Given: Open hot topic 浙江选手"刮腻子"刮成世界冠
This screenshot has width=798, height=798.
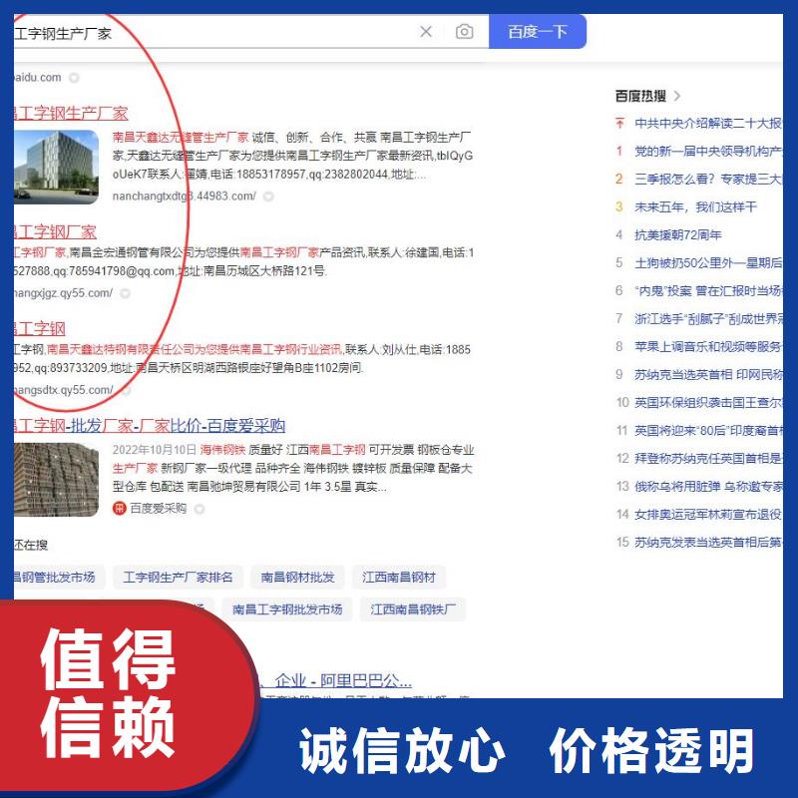Looking at the screenshot, I should tap(708, 319).
